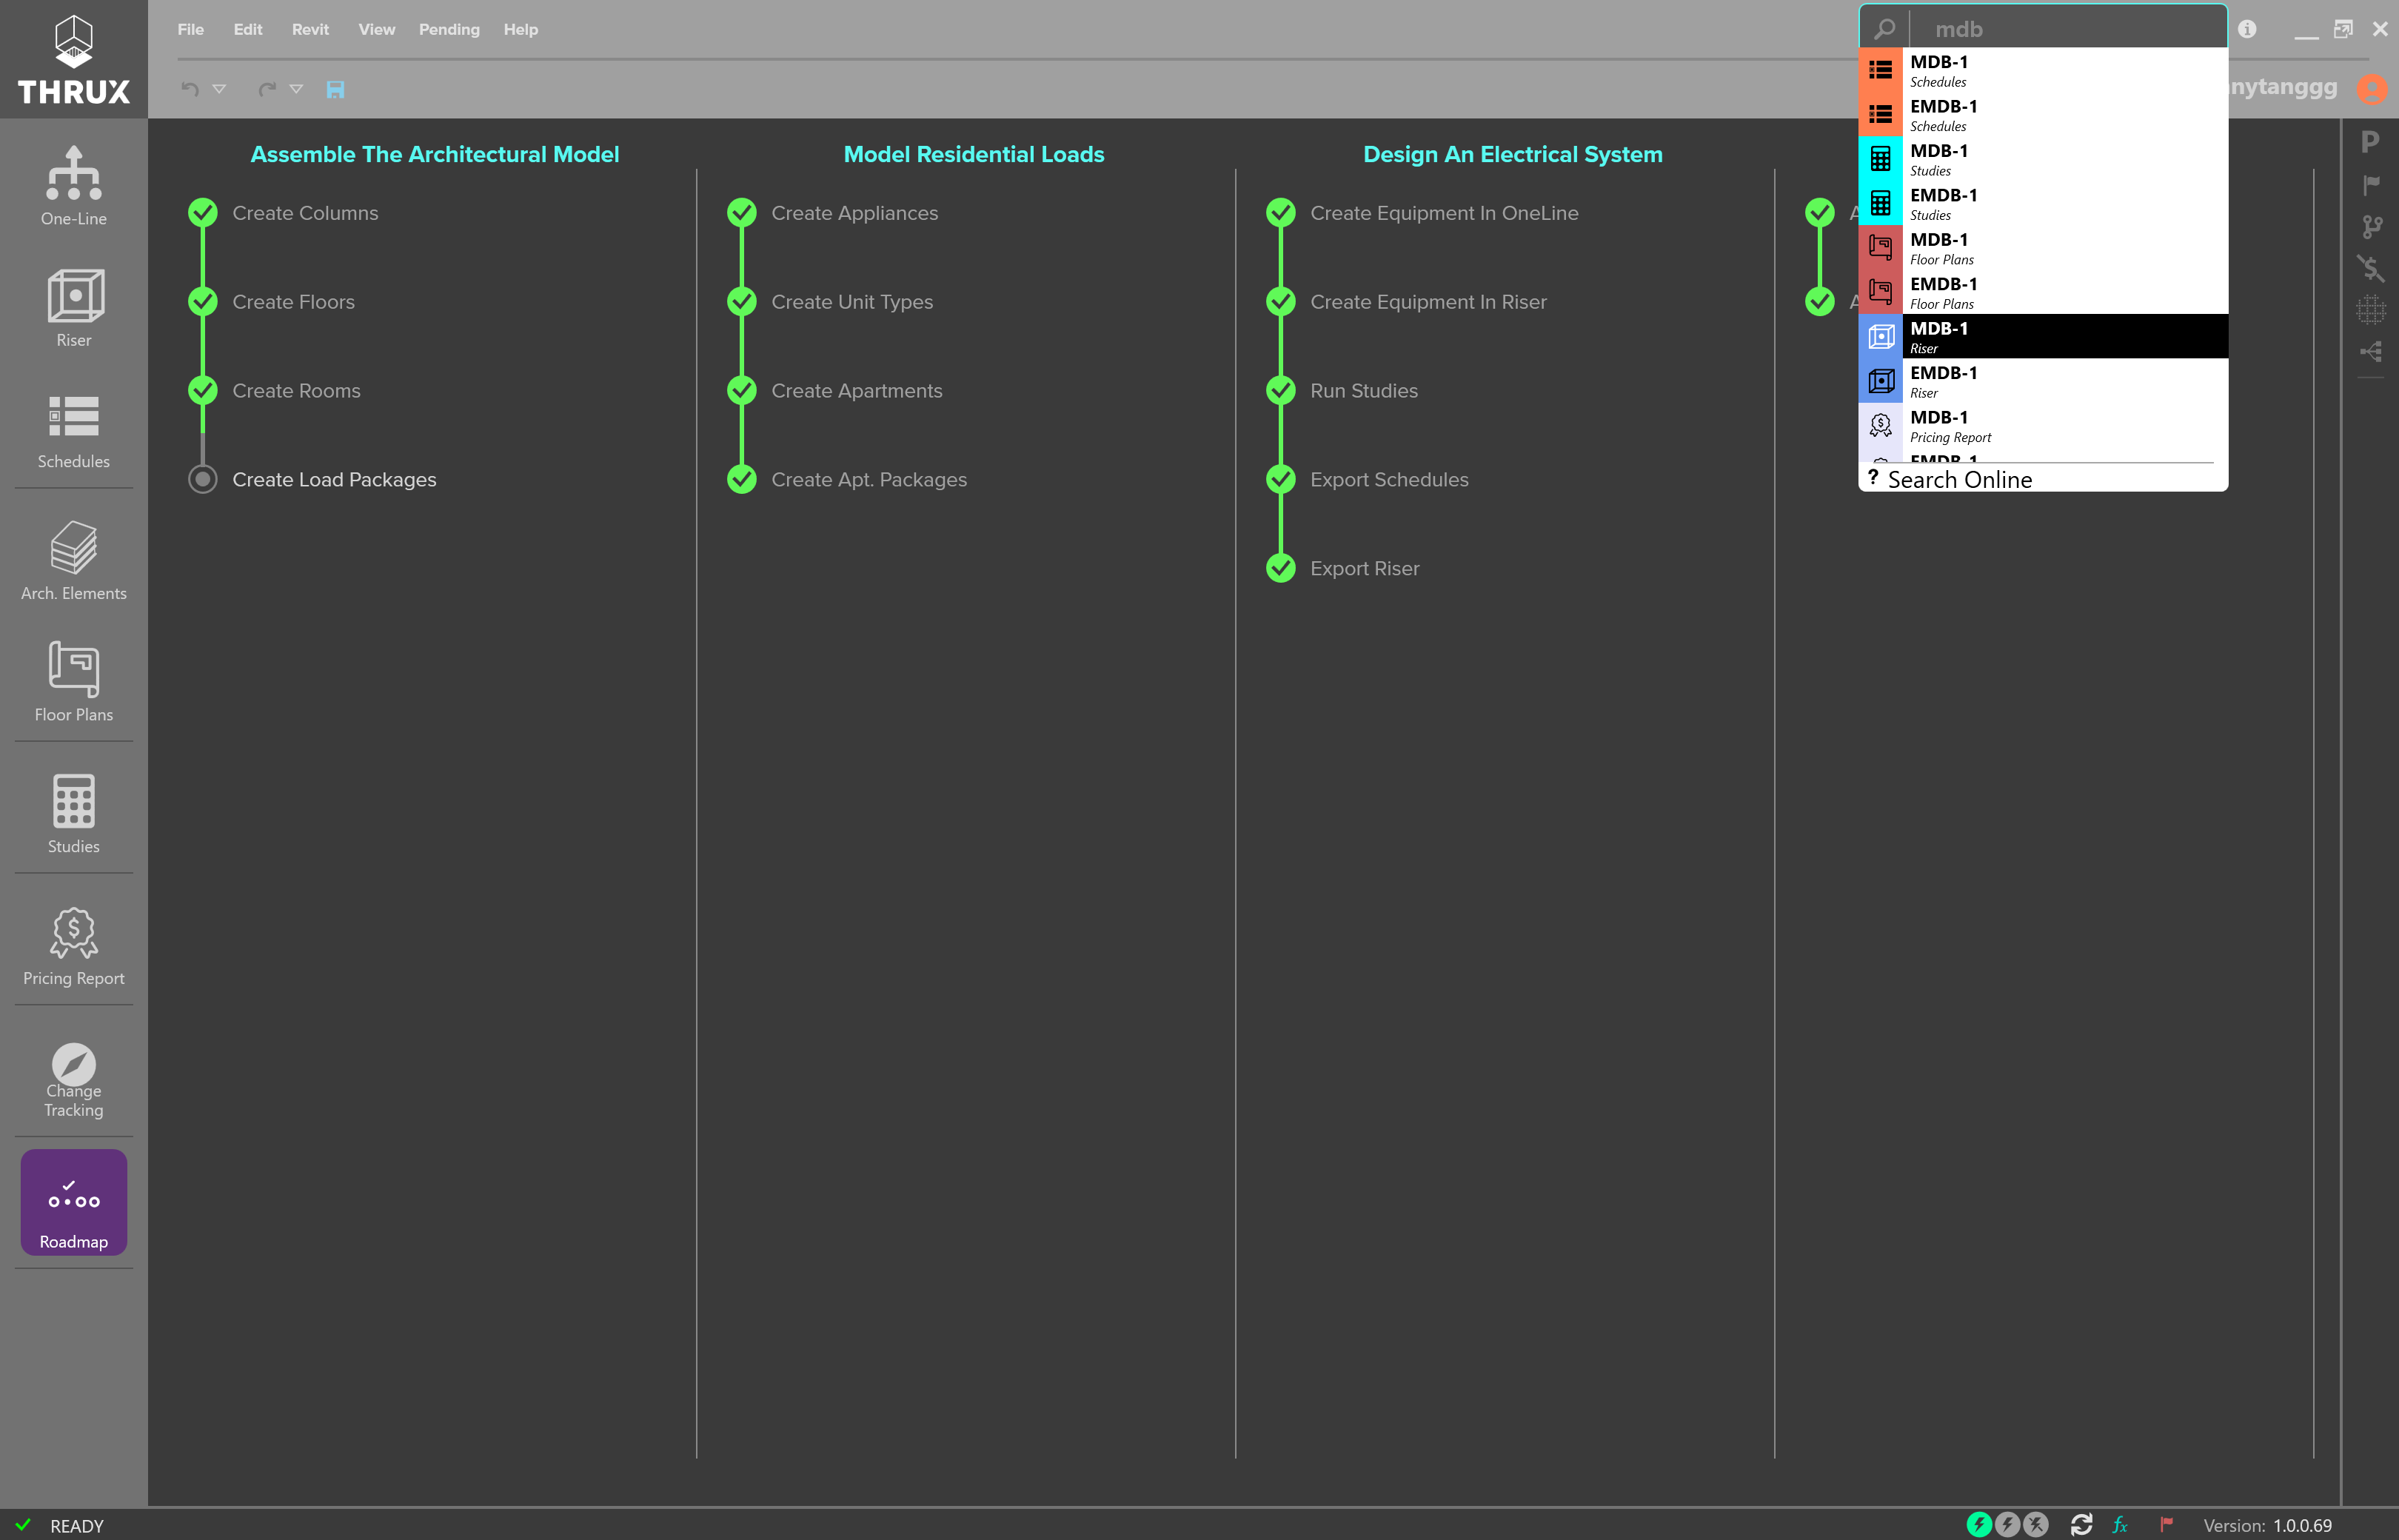Select the Roadmap sidebar button

[x=74, y=1202]
